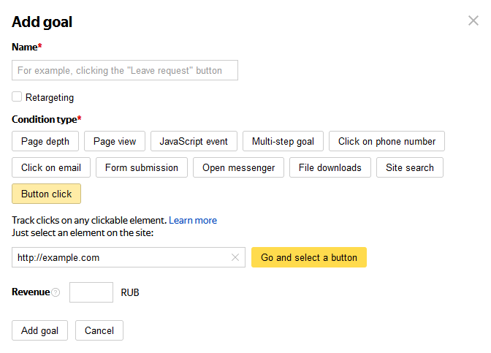Click the Add goal button
This screenshot has width=491, height=353.
pyautogui.click(x=40, y=330)
